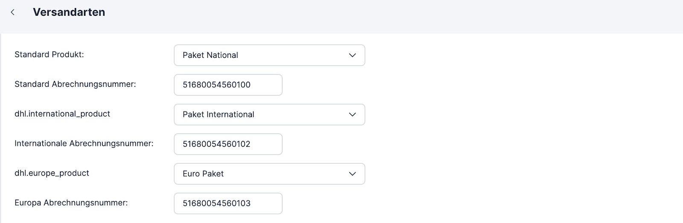The image size is (683, 223).
Task: Place cursor in field showing 51680054560102
Action: [228, 144]
